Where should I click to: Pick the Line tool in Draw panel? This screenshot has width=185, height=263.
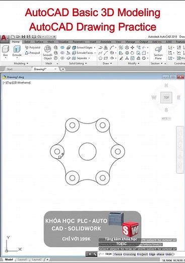pyautogui.click(x=106, y=53)
